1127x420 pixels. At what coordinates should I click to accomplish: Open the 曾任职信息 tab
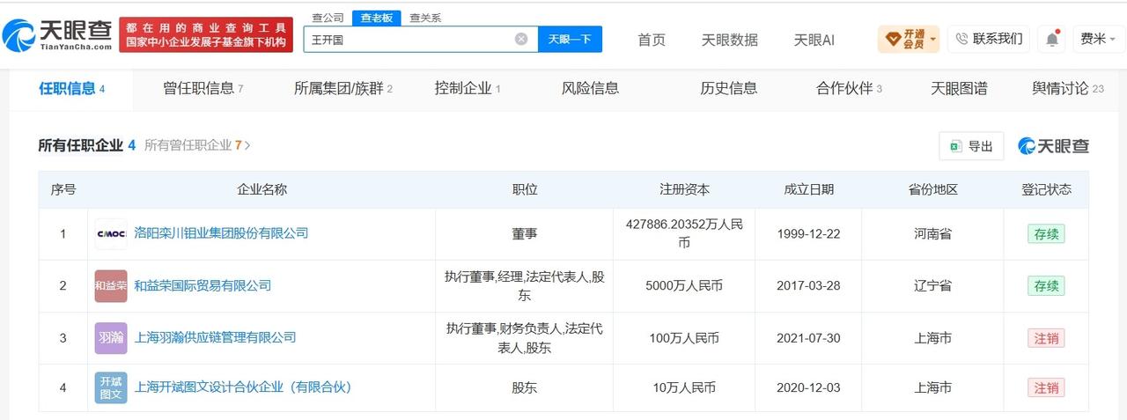(203, 89)
